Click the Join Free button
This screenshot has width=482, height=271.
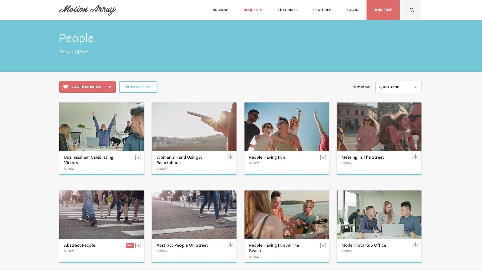pyautogui.click(x=383, y=10)
